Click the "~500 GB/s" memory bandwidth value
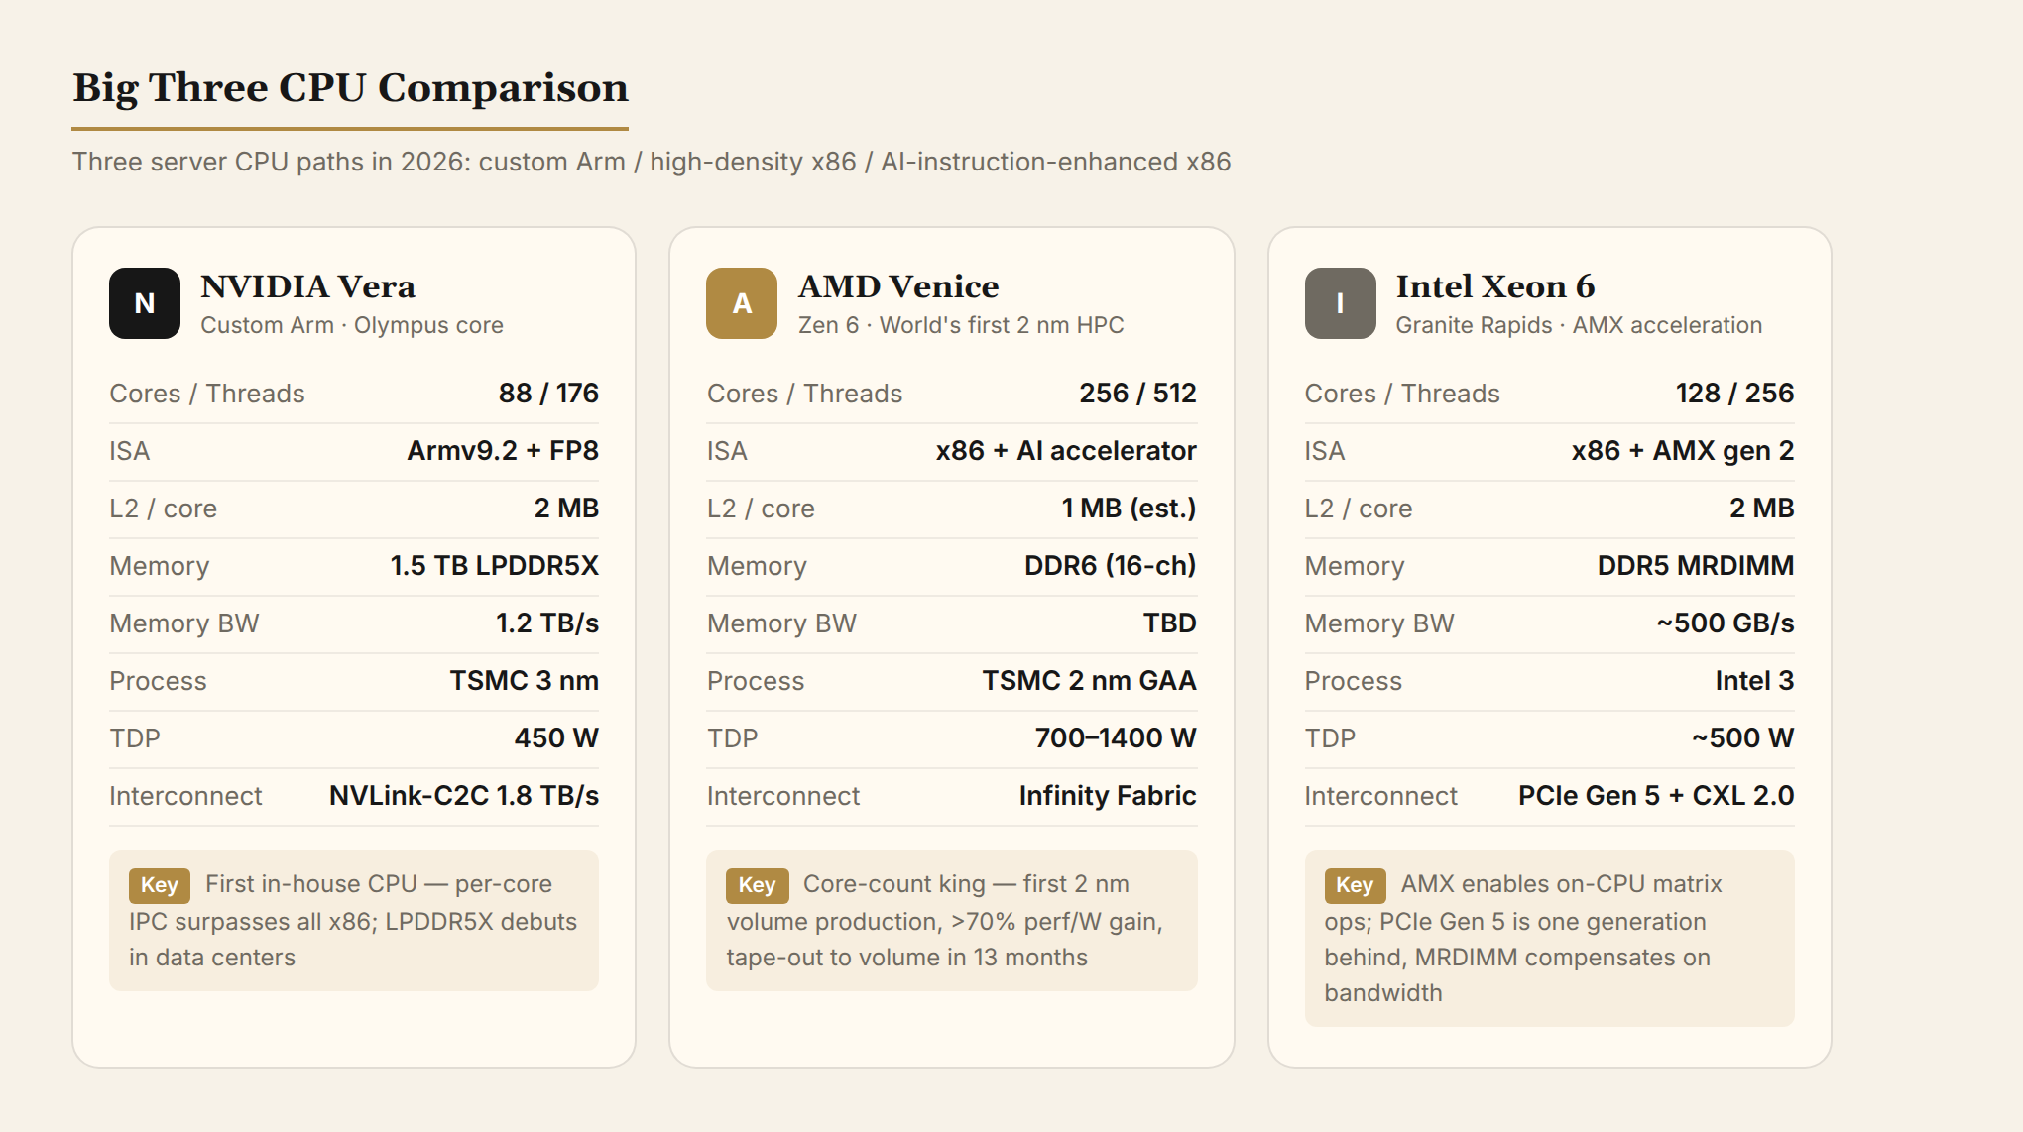 click(x=1725, y=623)
